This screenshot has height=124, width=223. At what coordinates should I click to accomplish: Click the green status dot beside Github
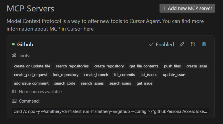(14, 44)
